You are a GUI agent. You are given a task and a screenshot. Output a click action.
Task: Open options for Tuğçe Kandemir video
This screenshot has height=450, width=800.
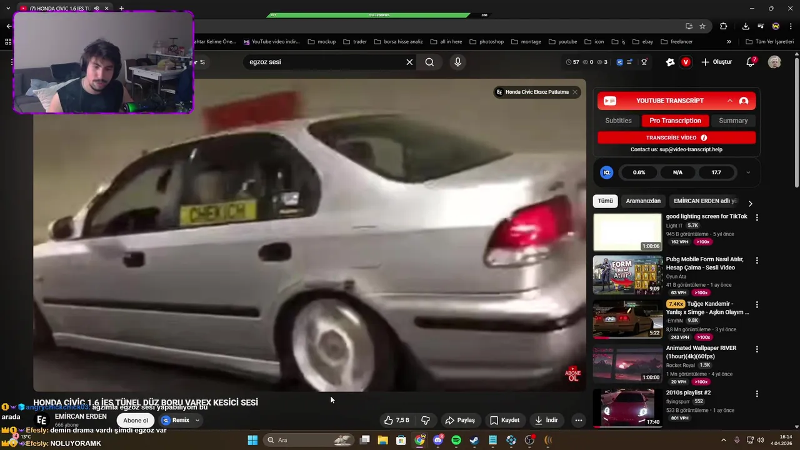(x=757, y=304)
